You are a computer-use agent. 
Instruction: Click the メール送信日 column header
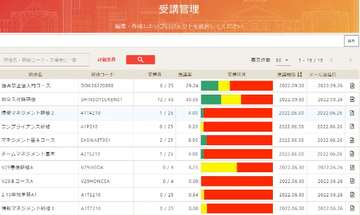pos(322,75)
